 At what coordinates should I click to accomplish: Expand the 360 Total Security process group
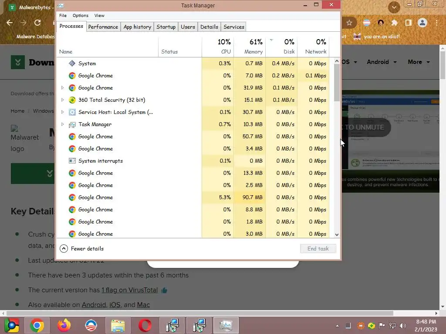pos(63,100)
